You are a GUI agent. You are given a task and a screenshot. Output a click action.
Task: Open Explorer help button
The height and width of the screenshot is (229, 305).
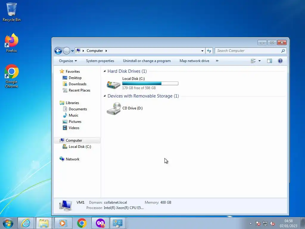click(280, 61)
